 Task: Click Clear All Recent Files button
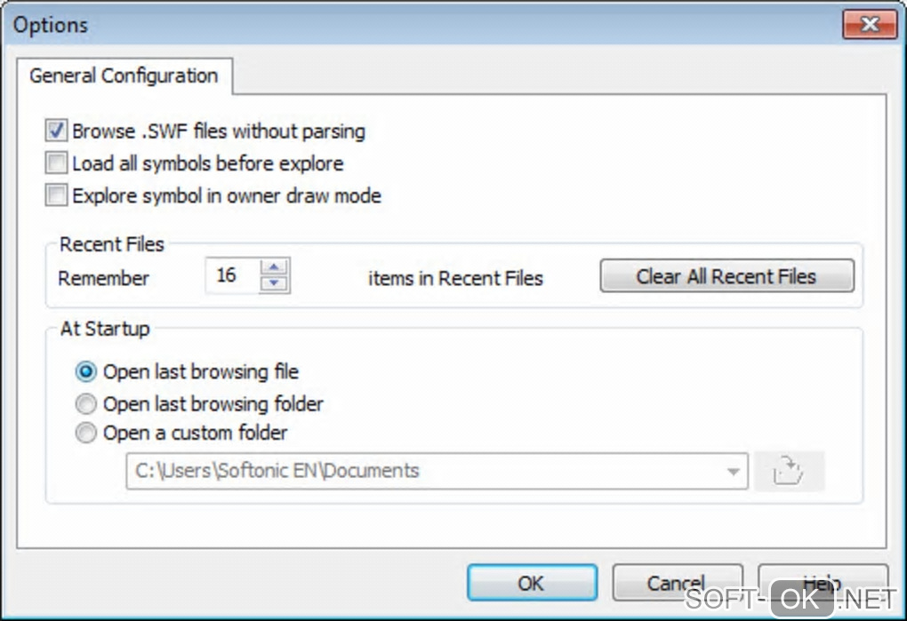coord(726,276)
